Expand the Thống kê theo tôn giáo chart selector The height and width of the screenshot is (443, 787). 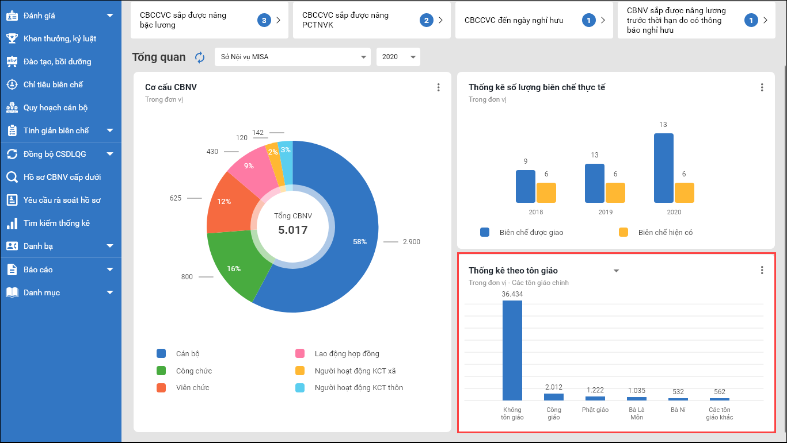616,271
